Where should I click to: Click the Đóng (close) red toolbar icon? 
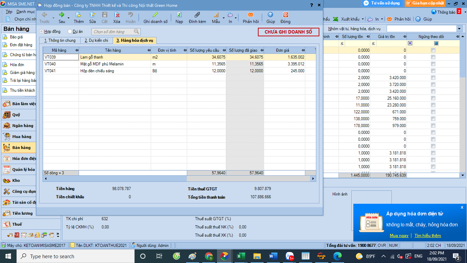pos(285,15)
